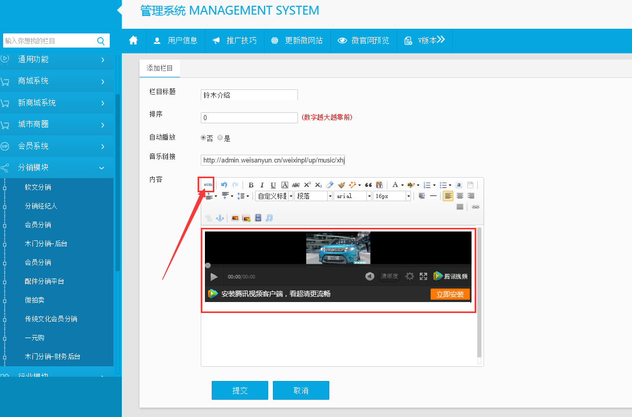Align text left in the editor
The width and height of the screenshot is (632, 417).
tap(448, 196)
